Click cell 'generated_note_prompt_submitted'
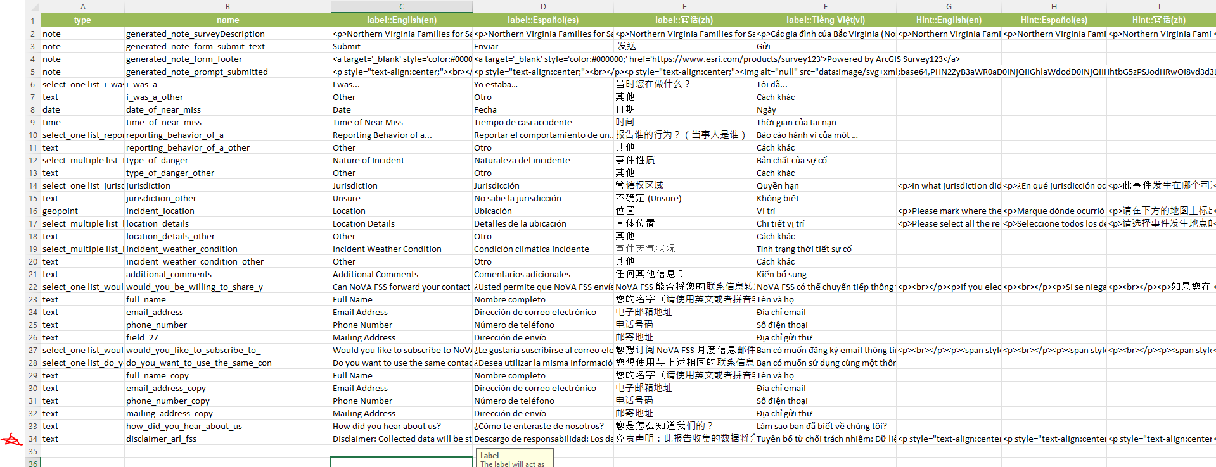The image size is (1216, 467). pyautogui.click(x=227, y=72)
